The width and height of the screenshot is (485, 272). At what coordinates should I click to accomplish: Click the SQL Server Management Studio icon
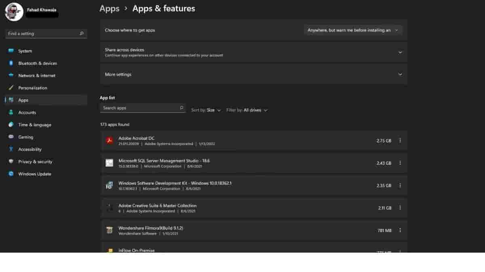point(109,163)
